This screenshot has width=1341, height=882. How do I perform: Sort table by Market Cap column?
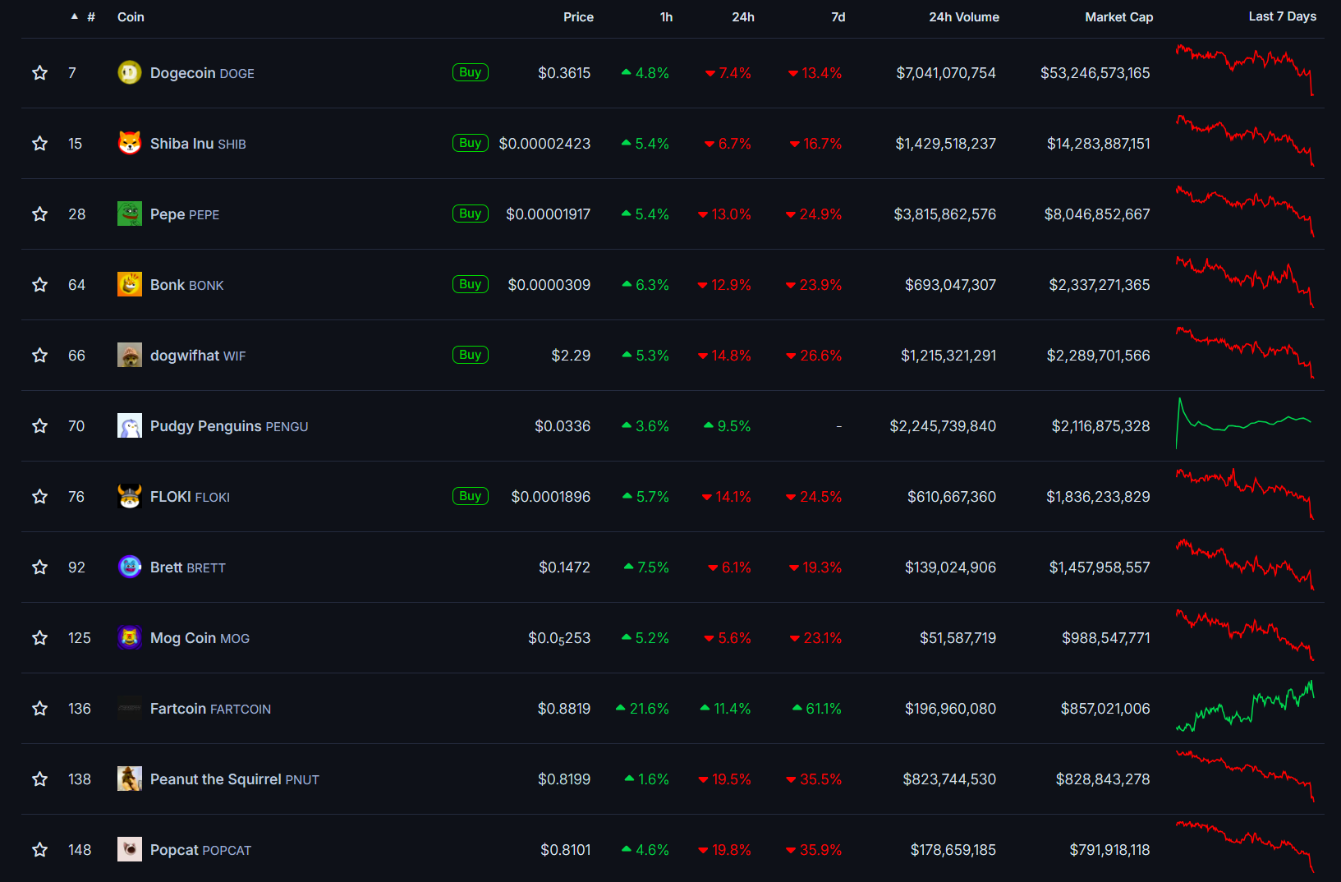[1118, 17]
